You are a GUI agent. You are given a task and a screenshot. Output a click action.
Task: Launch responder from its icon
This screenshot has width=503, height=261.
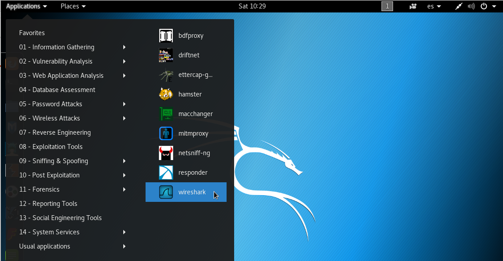coord(166,173)
